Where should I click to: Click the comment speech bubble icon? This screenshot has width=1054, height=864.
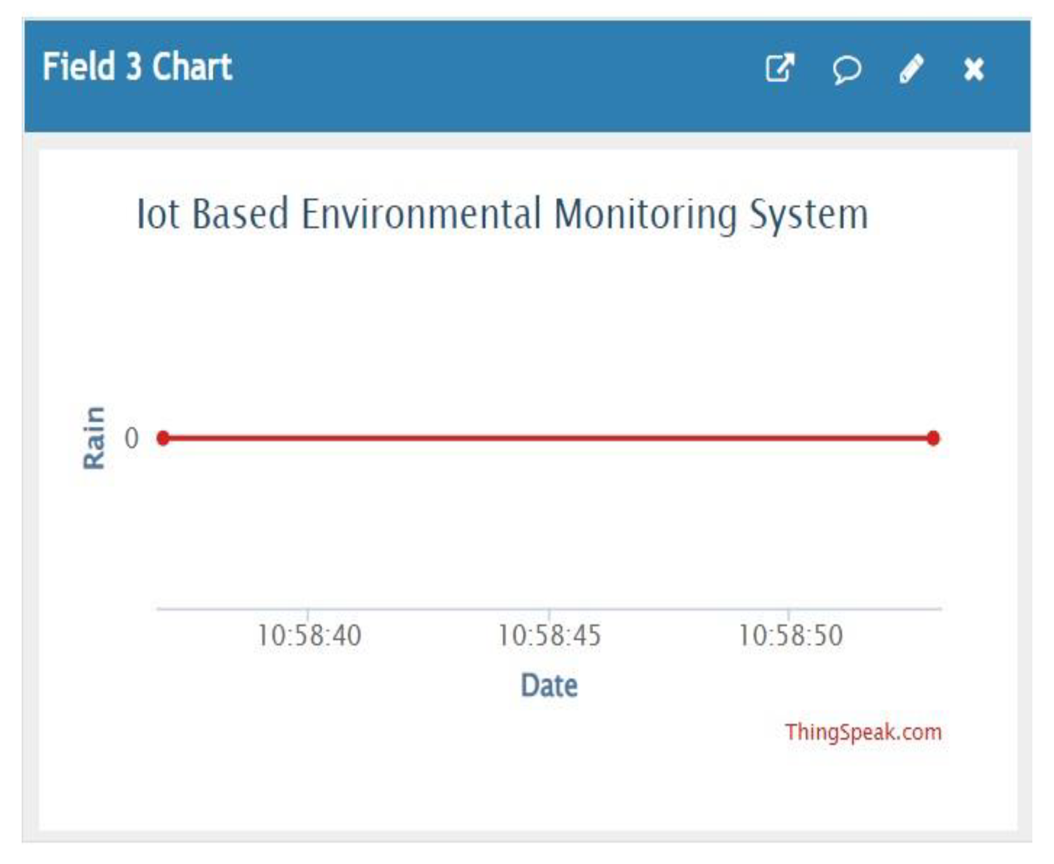(x=847, y=69)
